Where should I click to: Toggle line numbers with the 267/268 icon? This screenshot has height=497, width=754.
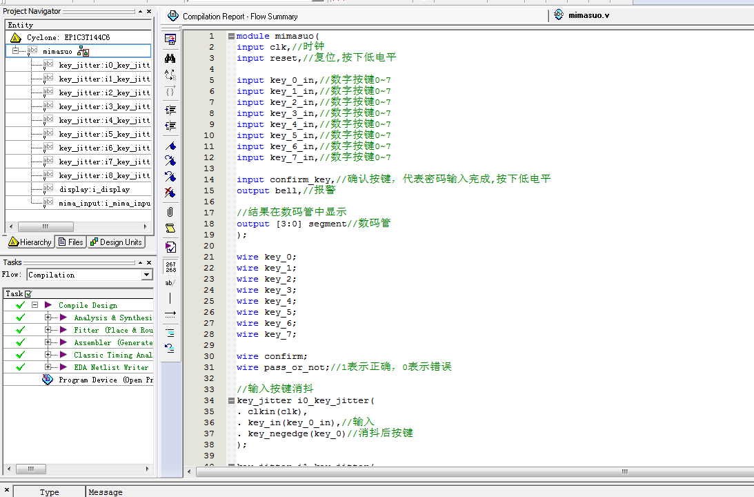170,267
